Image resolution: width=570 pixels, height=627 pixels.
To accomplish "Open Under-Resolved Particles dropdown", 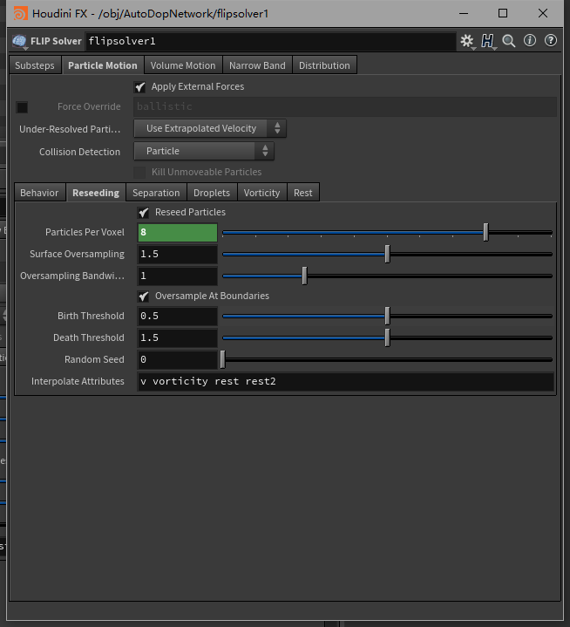I will pos(210,128).
